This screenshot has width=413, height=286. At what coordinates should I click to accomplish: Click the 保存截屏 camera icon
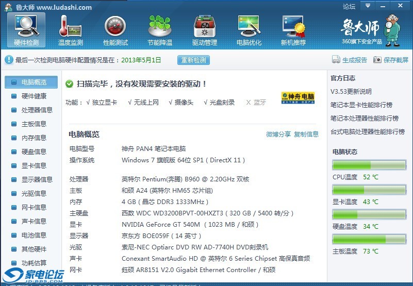377,60
